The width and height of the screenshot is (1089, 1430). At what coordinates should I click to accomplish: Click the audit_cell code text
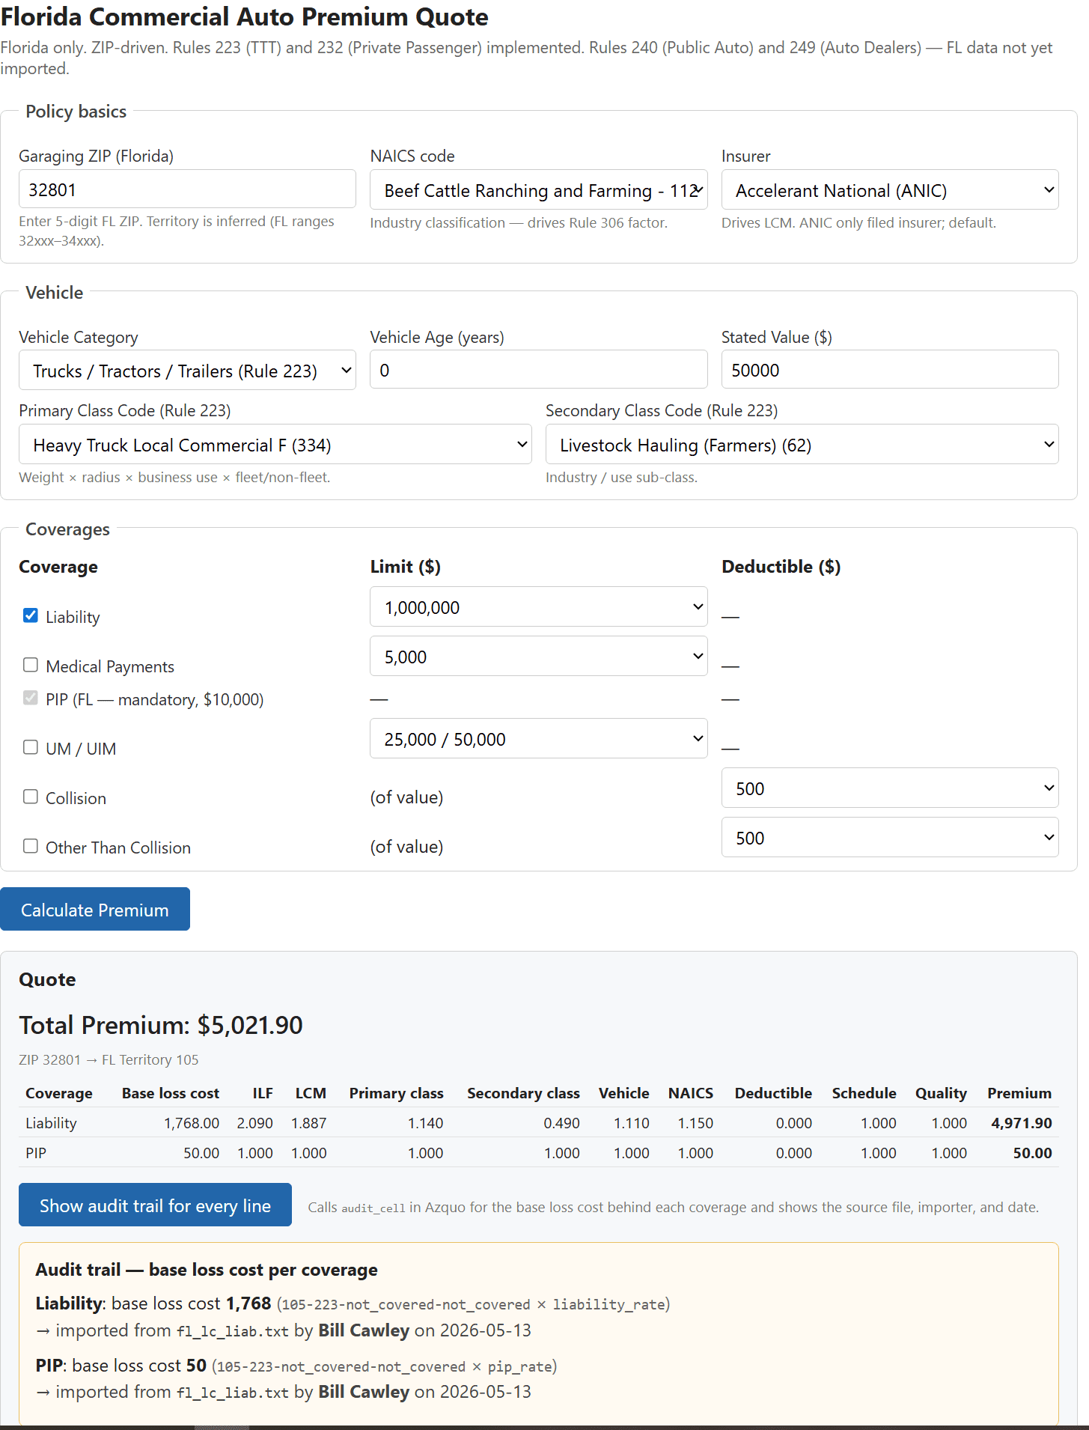tap(373, 1208)
